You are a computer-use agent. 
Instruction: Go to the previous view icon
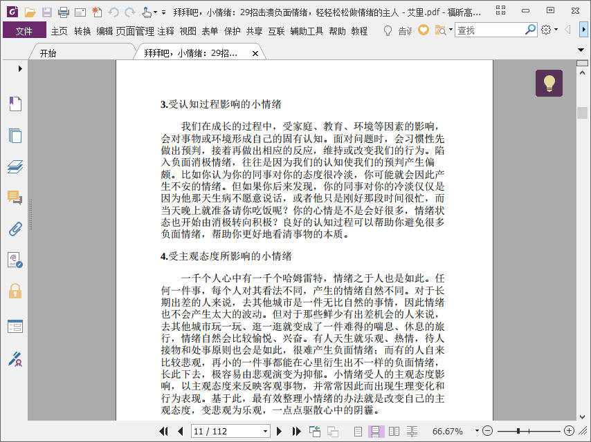point(314,431)
